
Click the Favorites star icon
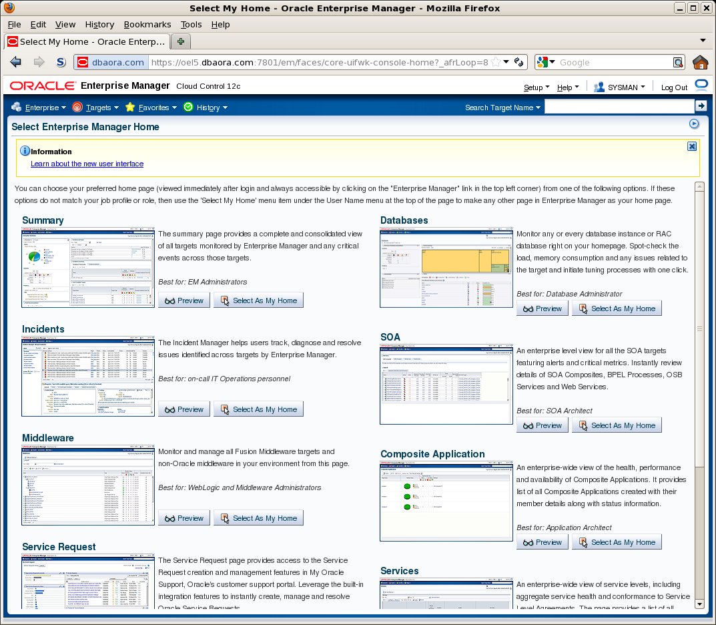click(x=130, y=107)
